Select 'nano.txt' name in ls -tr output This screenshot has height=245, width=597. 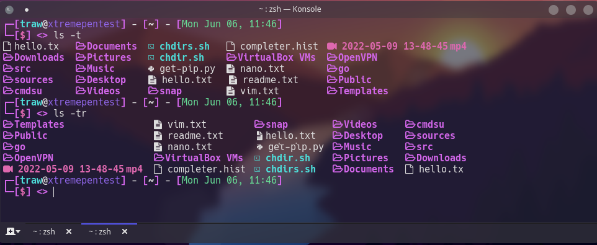[190, 147]
